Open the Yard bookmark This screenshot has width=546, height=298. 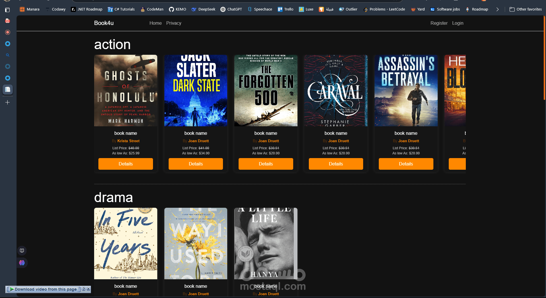click(x=418, y=9)
